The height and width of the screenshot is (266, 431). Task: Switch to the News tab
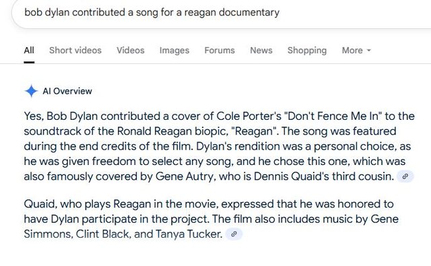[261, 51]
